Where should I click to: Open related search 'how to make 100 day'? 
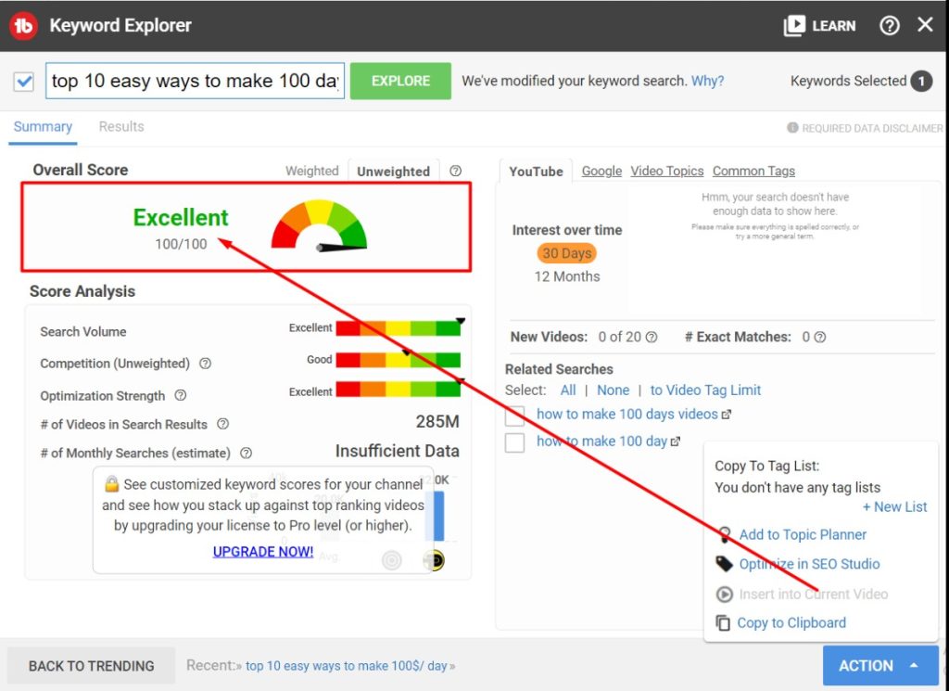[601, 441]
